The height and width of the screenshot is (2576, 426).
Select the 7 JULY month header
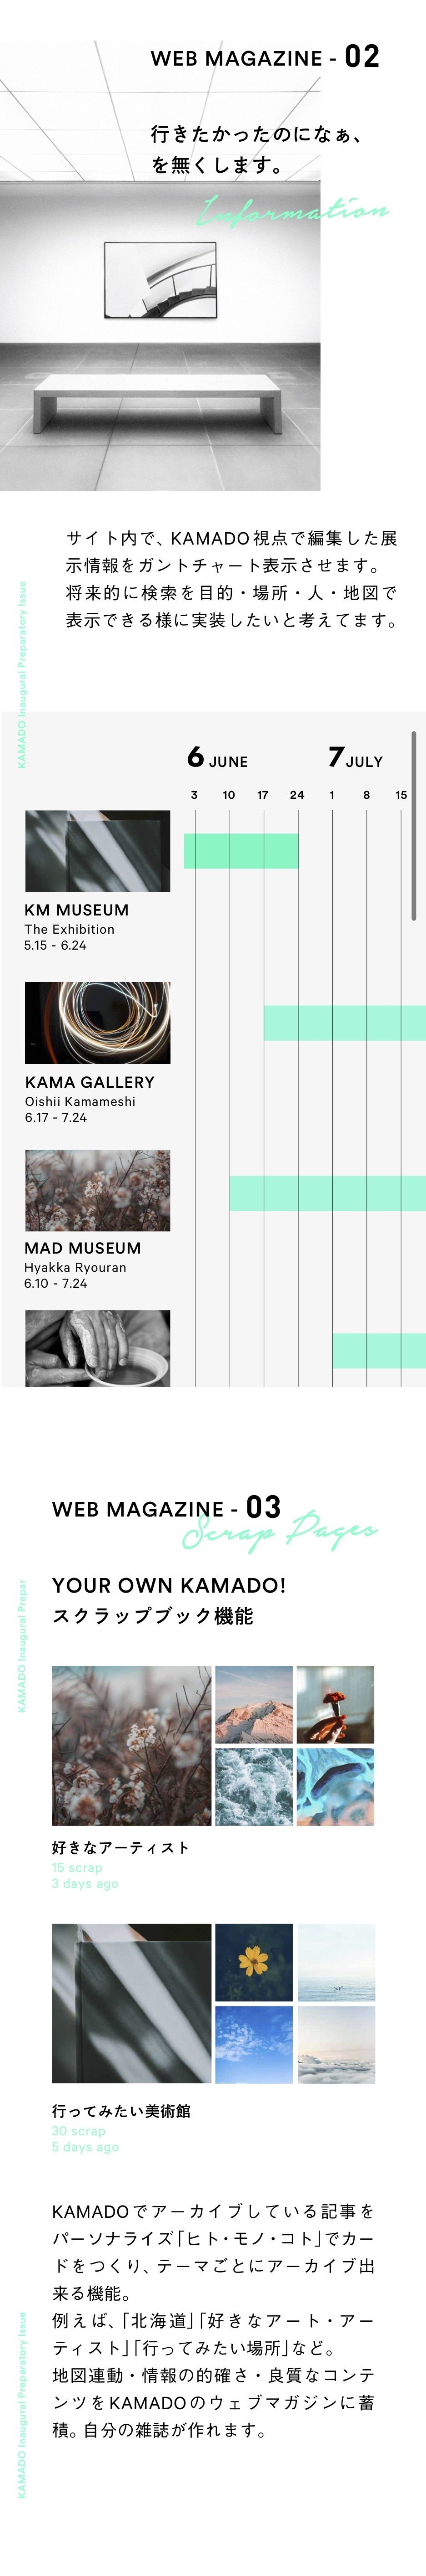[355, 758]
